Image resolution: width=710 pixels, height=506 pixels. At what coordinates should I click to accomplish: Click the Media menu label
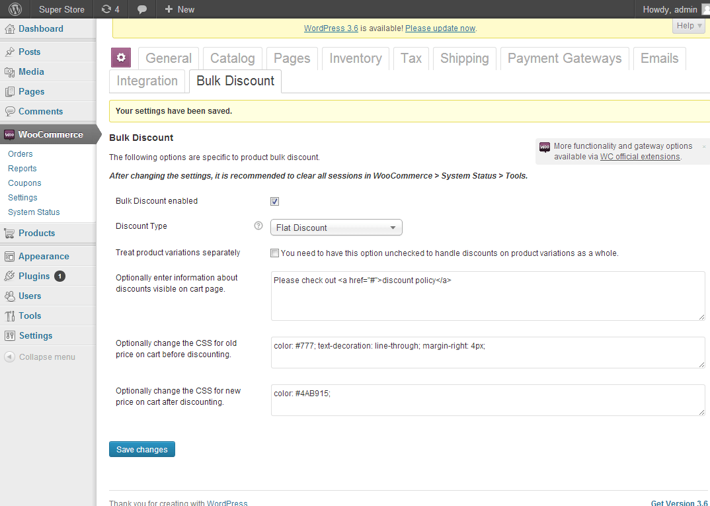point(31,72)
